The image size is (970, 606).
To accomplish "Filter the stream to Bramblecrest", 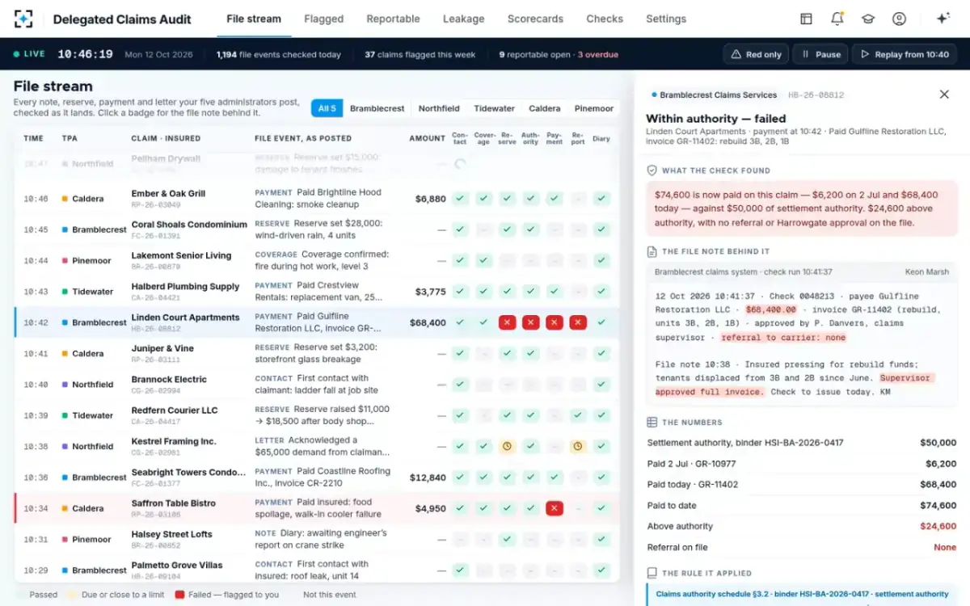I will tap(377, 108).
